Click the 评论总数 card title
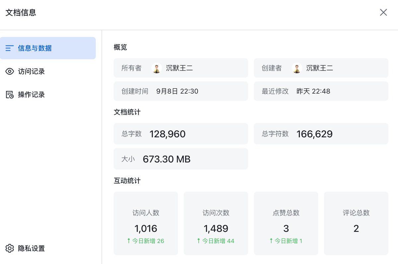This screenshot has height=264, width=398. pos(356,213)
